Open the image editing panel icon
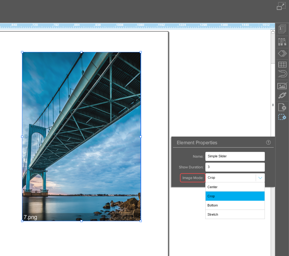289x256 pixels. pos(282,86)
